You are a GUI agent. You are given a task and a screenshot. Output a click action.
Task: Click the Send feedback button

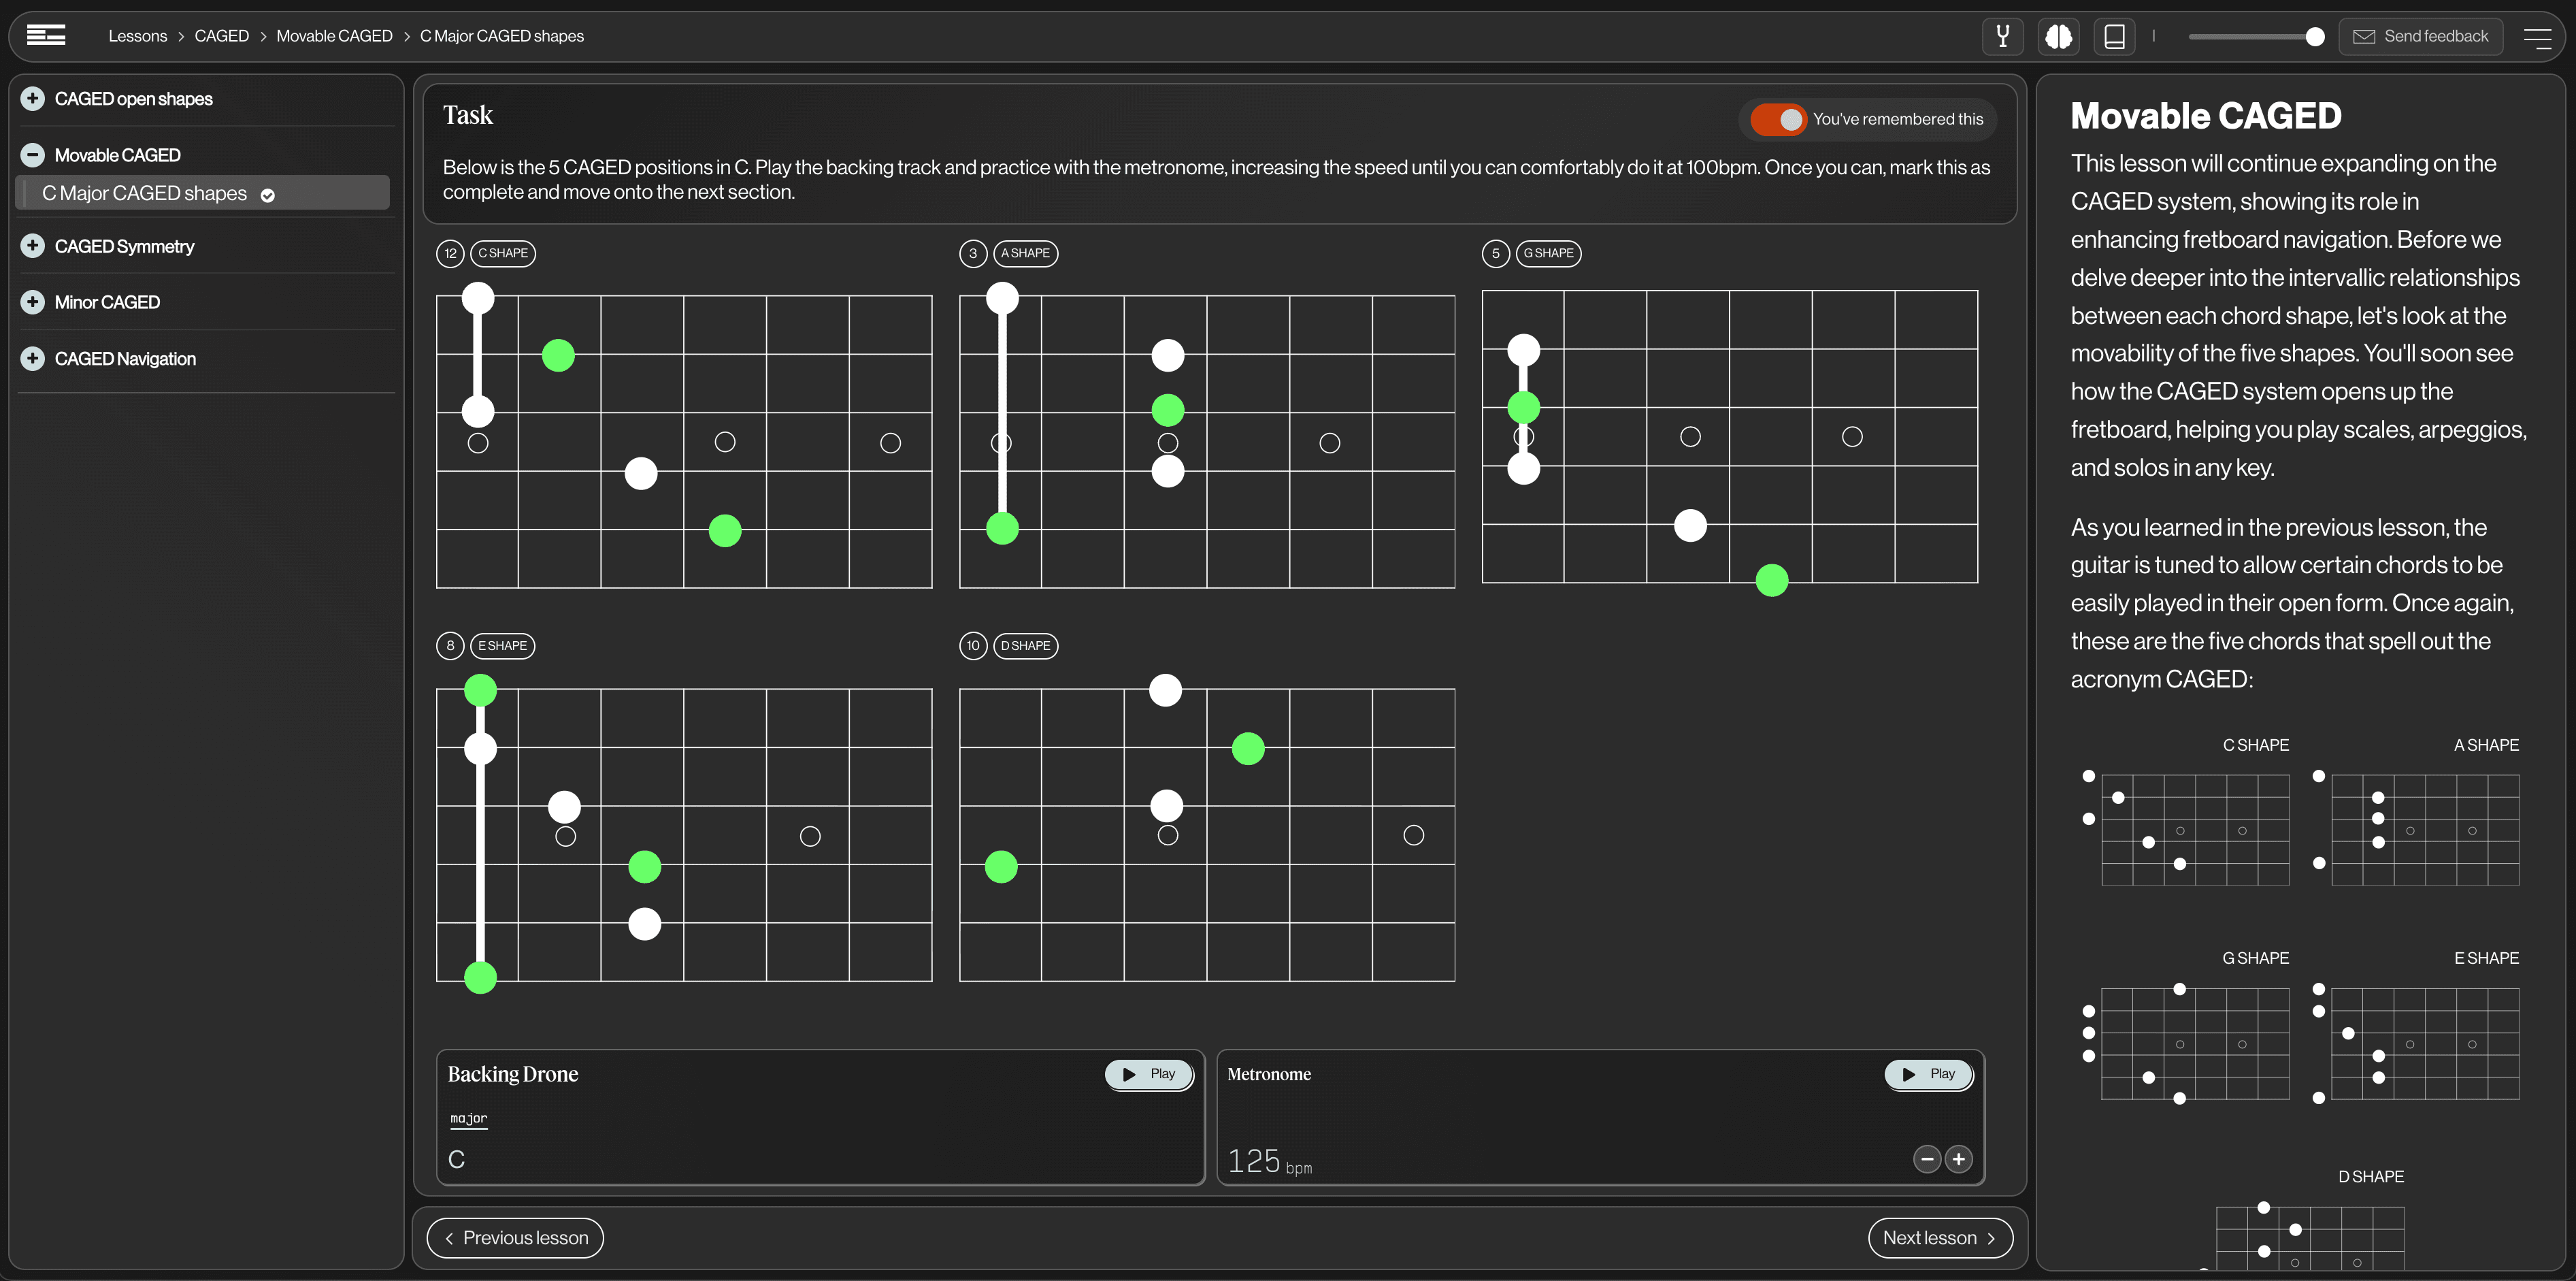pyautogui.click(x=2420, y=36)
